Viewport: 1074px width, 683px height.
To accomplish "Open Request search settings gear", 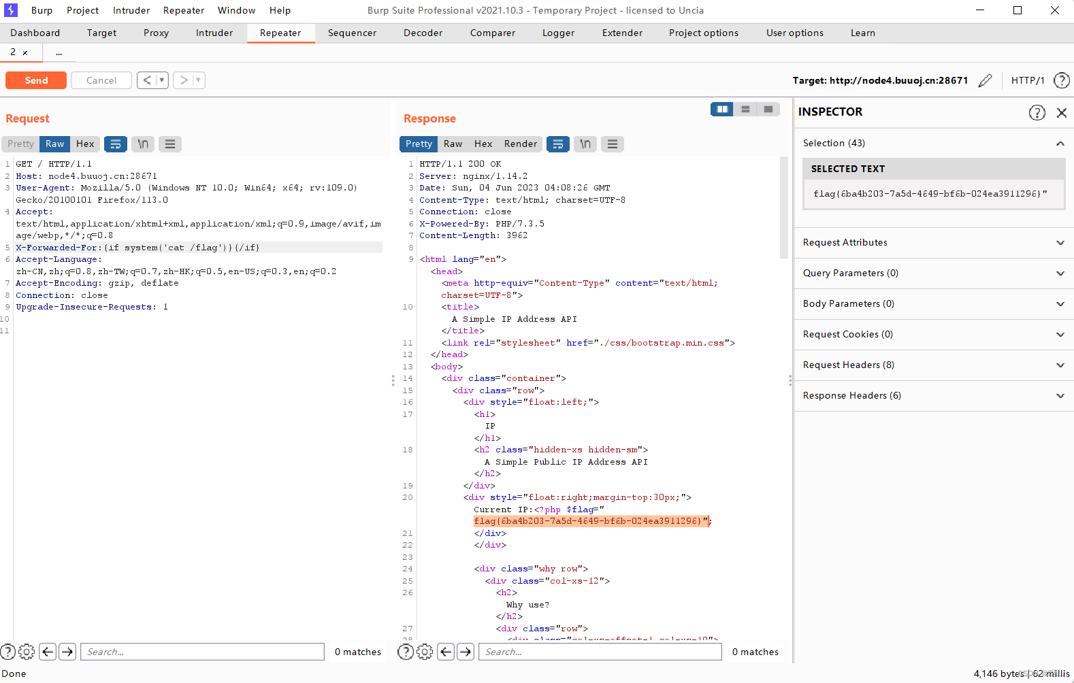I will (x=27, y=652).
